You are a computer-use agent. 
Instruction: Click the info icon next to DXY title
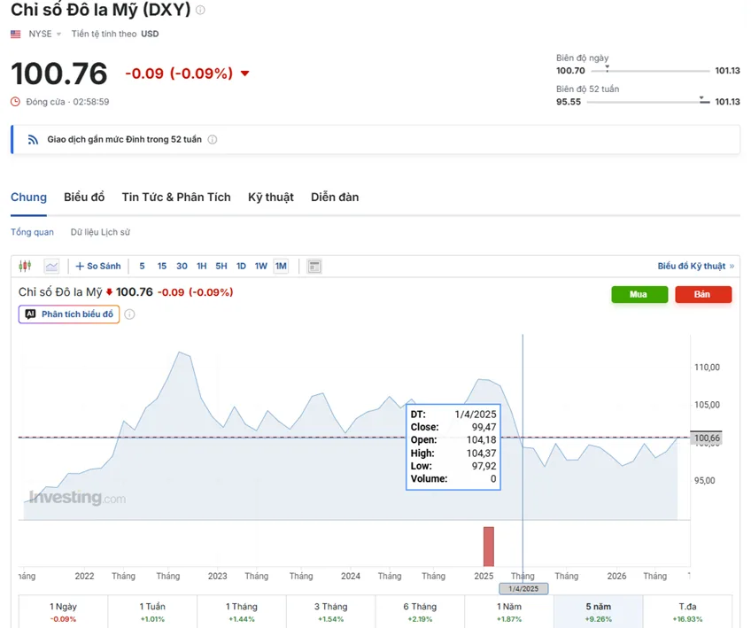point(201,10)
